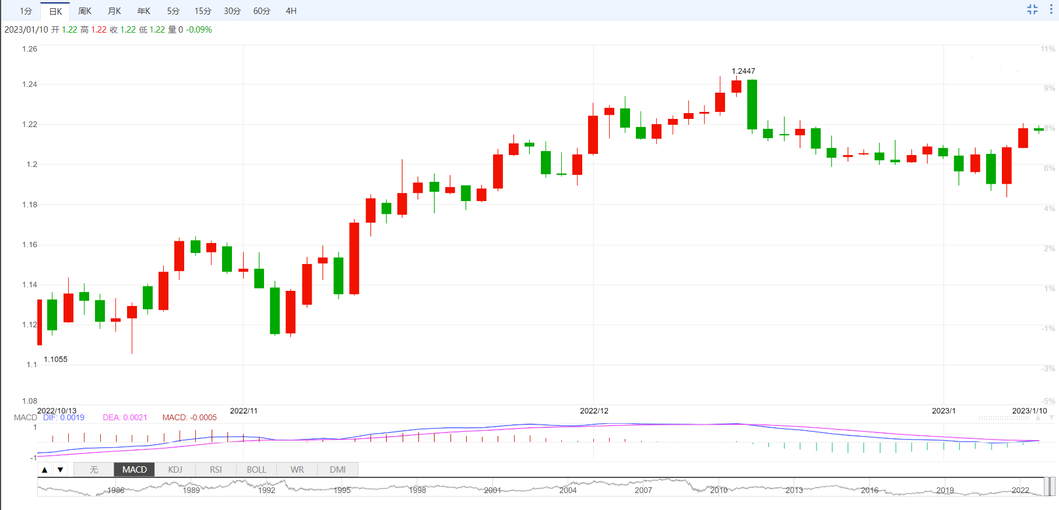The width and height of the screenshot is (1059, 510).
Task: Switch to the RSI indicator
Action: coord(216,470)
